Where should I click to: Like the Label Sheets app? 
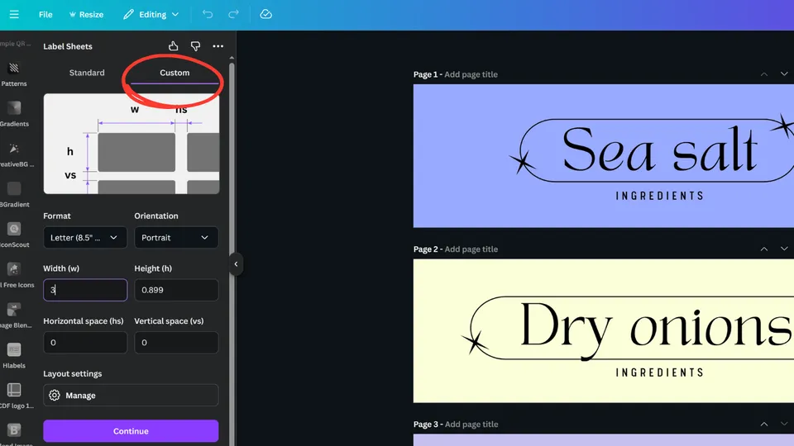tap(173, 46)
